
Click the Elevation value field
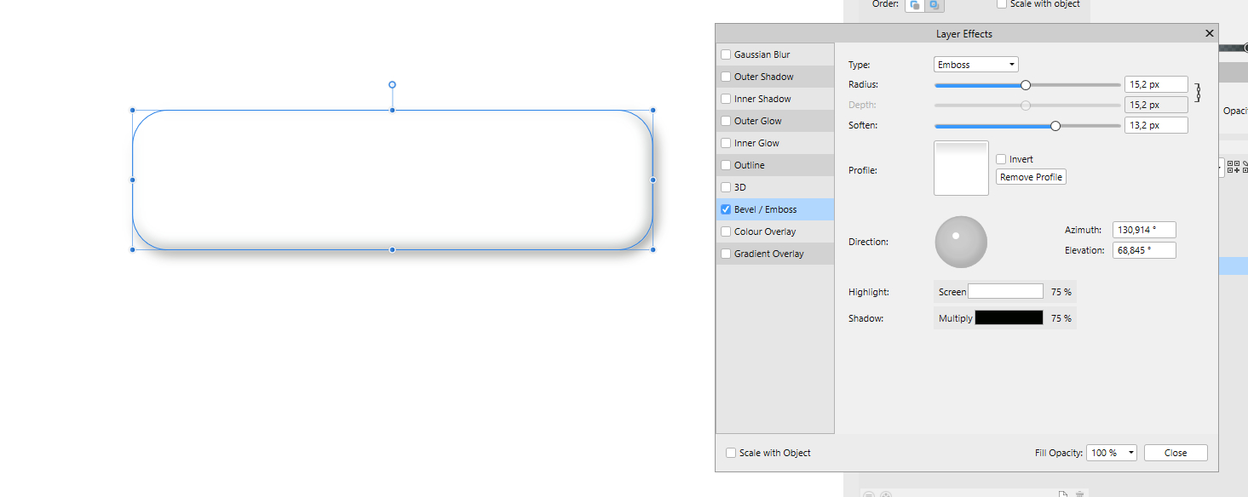point(1144,250)
